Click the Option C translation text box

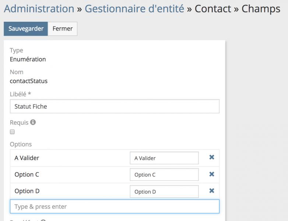[164, 175]
